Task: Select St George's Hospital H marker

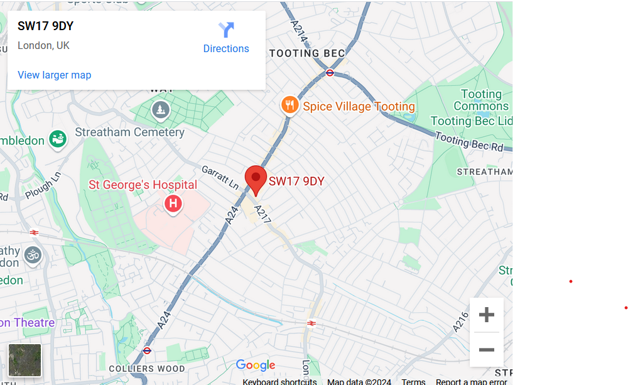Action: (x=173, y=205)
